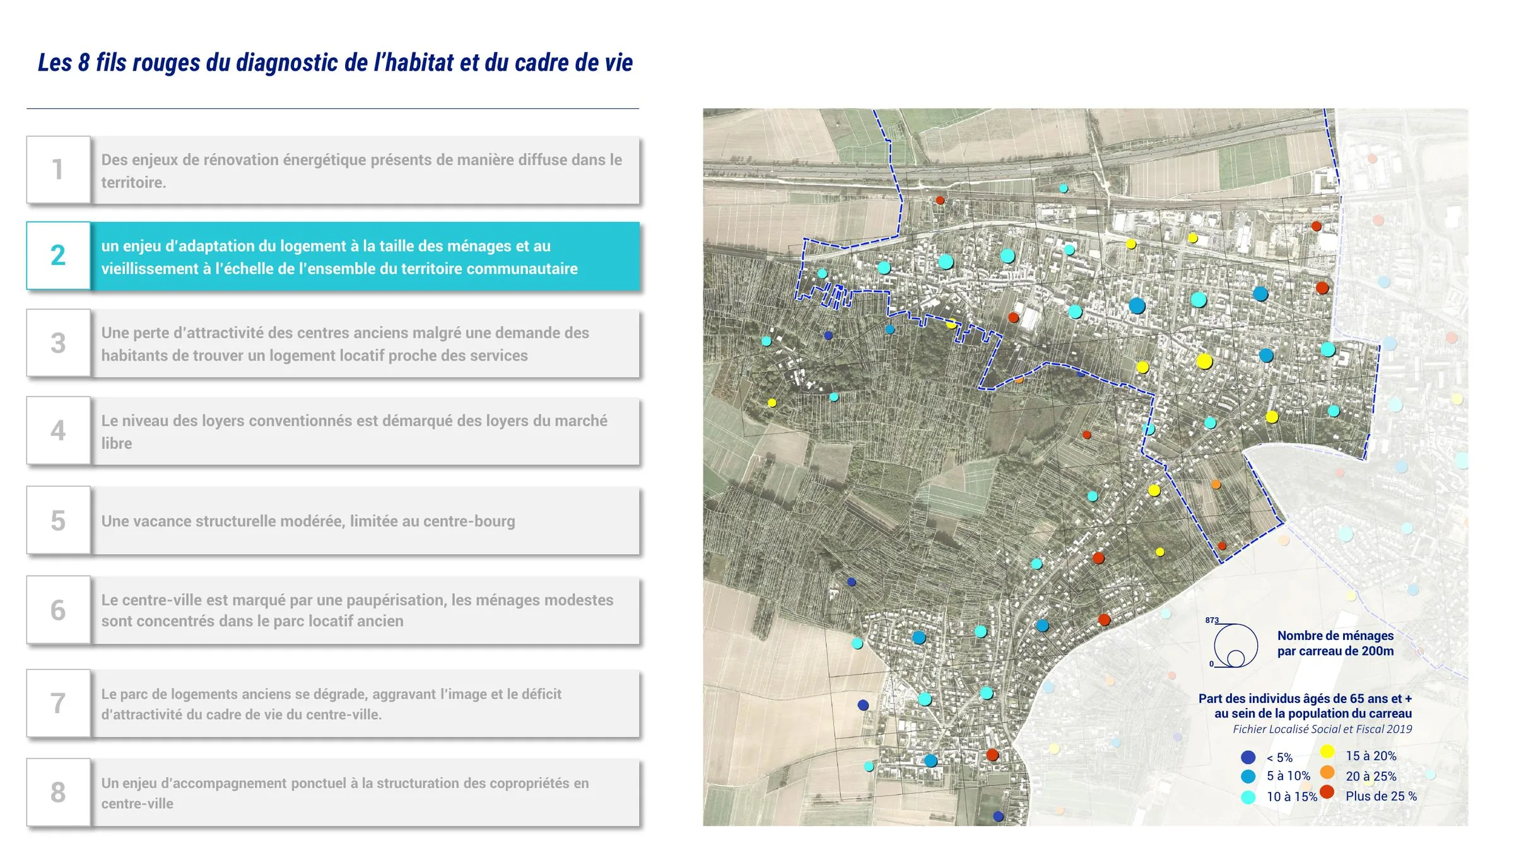The height and width of the screenshot is (851, 1514).
Task: Click number box 3 in the list
Action: (x=58, y=343)
